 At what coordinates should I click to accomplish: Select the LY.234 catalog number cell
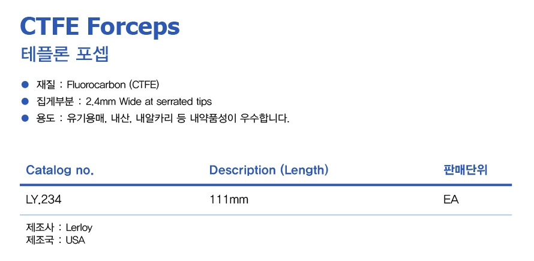pyautogui.click(x=43, y=200)
